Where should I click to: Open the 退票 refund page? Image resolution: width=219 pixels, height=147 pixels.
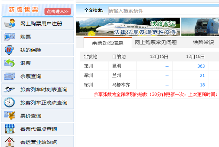[x=25, y=63]
